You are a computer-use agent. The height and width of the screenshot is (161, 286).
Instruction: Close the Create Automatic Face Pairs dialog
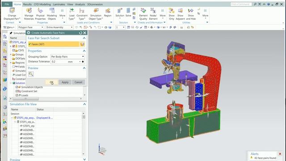[x=85, y=33]
